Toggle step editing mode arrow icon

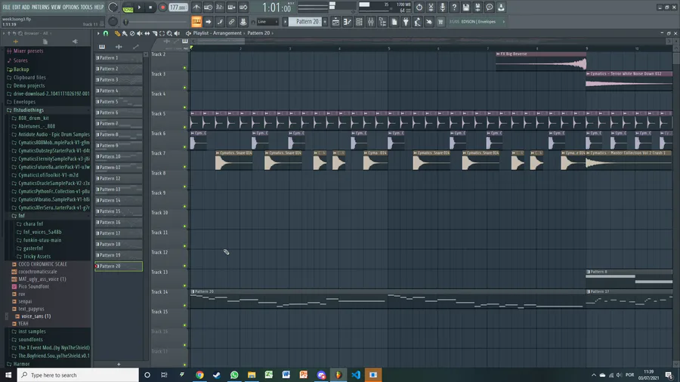click(x=209, y=22)
